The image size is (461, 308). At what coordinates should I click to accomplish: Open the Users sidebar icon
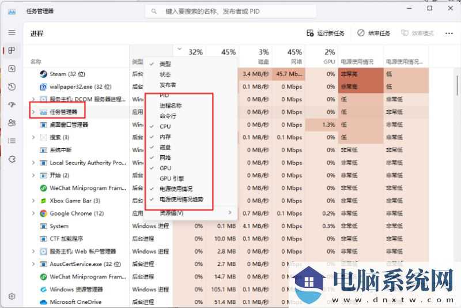(12, 123)
